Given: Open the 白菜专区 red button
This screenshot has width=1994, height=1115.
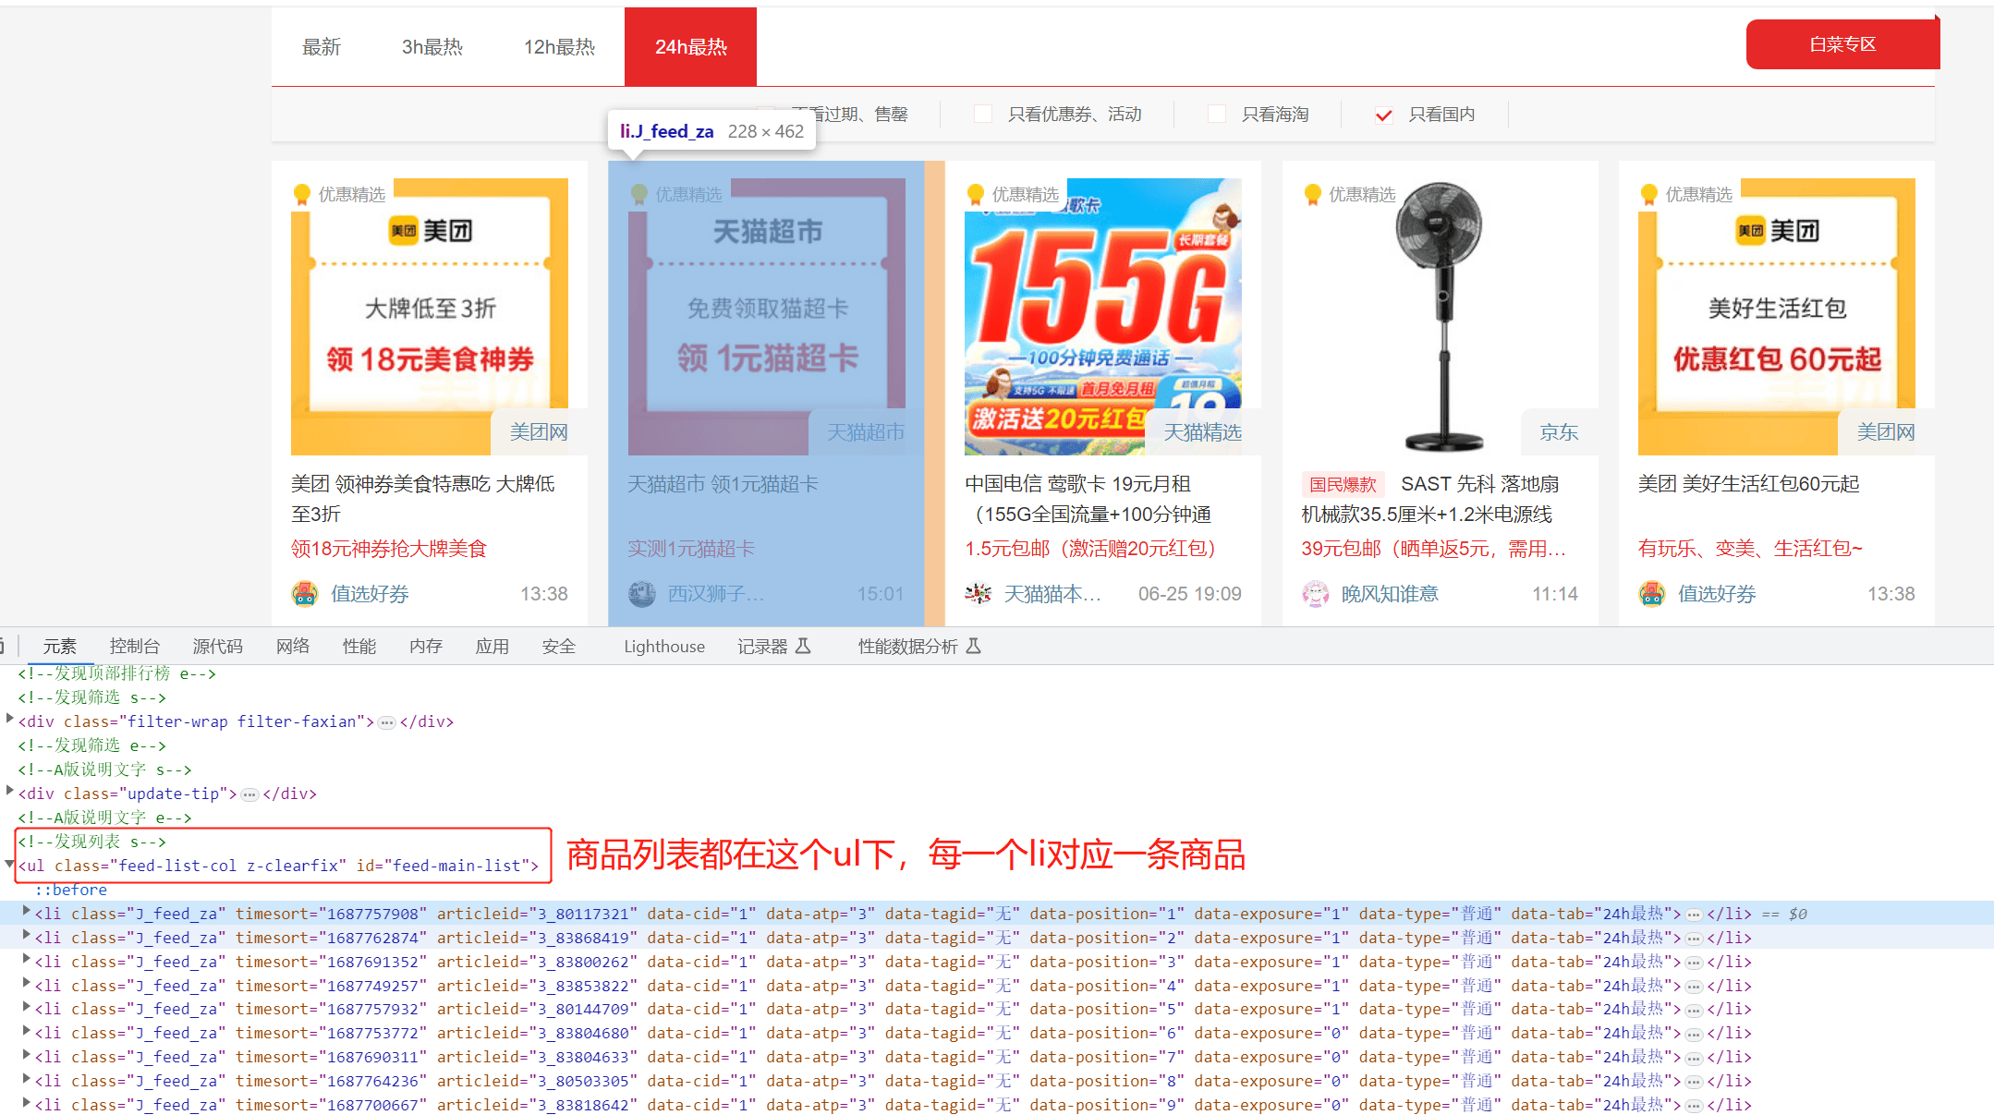Looking at the screenshot, I should coord(1842,44).
